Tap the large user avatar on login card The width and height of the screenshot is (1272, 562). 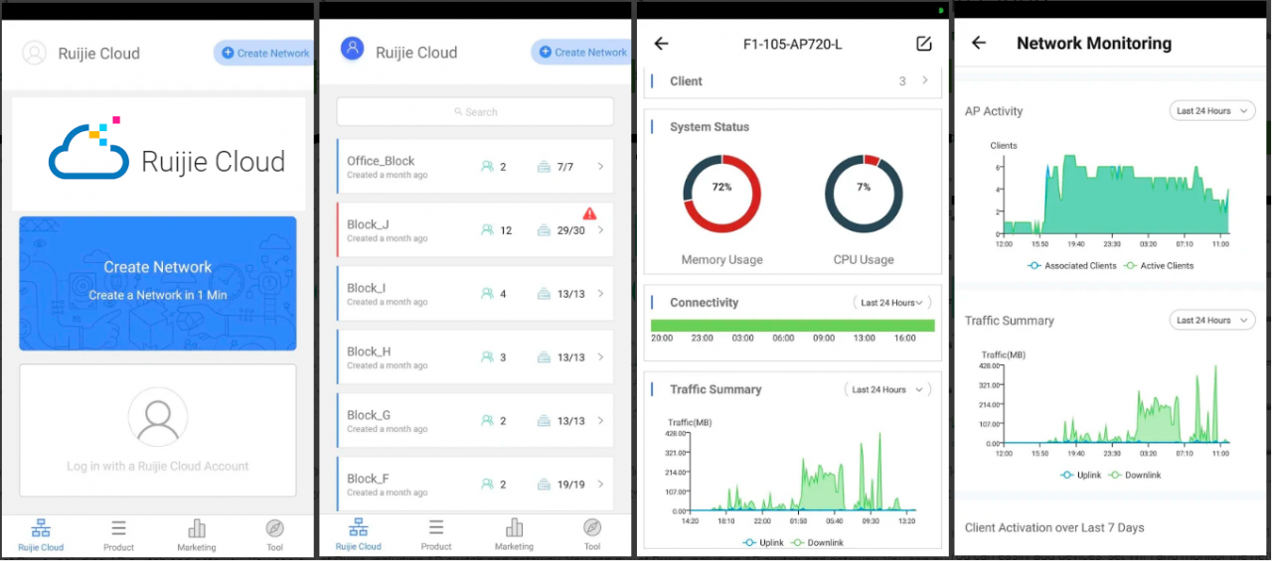pyautogui.click(x=158, y=417)
